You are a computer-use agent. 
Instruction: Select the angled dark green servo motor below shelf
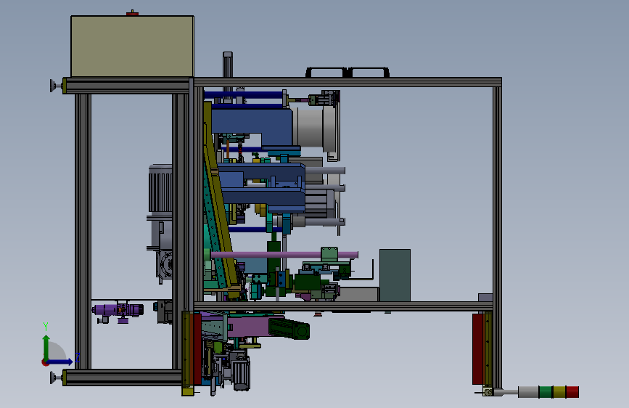pos(289,328)
